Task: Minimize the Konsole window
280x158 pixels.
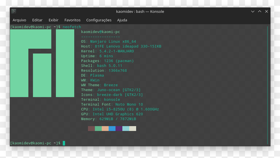Action: (253, 11)
